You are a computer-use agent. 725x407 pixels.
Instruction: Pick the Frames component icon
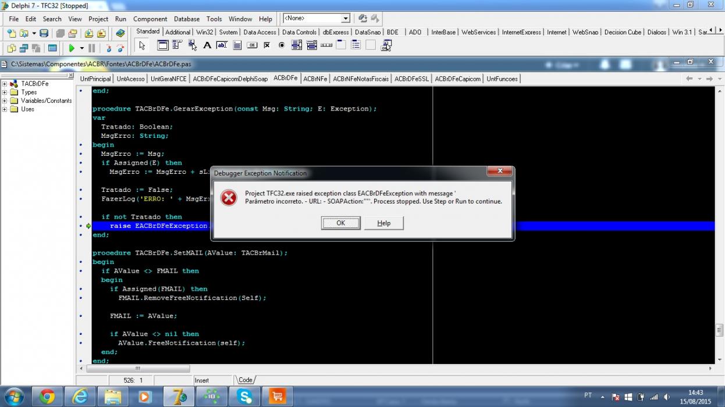(x=163, y=45)
